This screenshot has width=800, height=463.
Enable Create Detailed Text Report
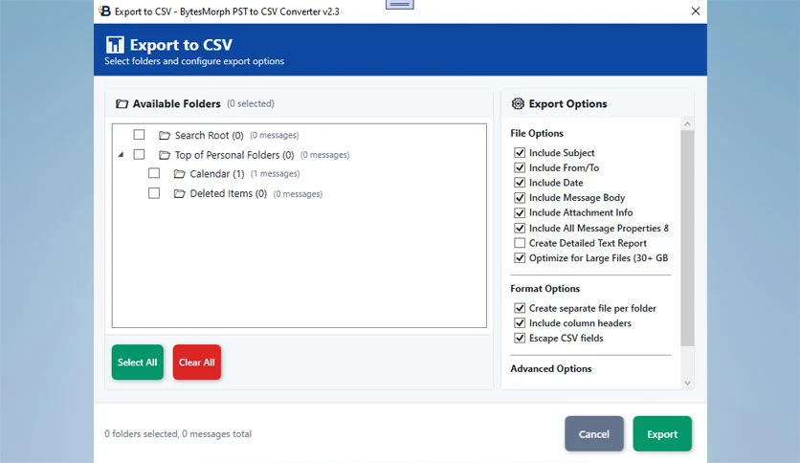pos(520,243)
